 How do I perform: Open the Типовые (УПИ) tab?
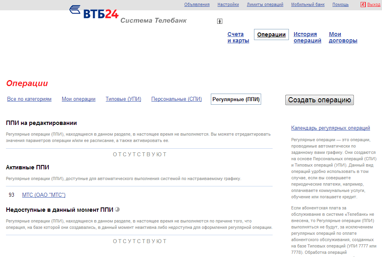tap(123, 99)
